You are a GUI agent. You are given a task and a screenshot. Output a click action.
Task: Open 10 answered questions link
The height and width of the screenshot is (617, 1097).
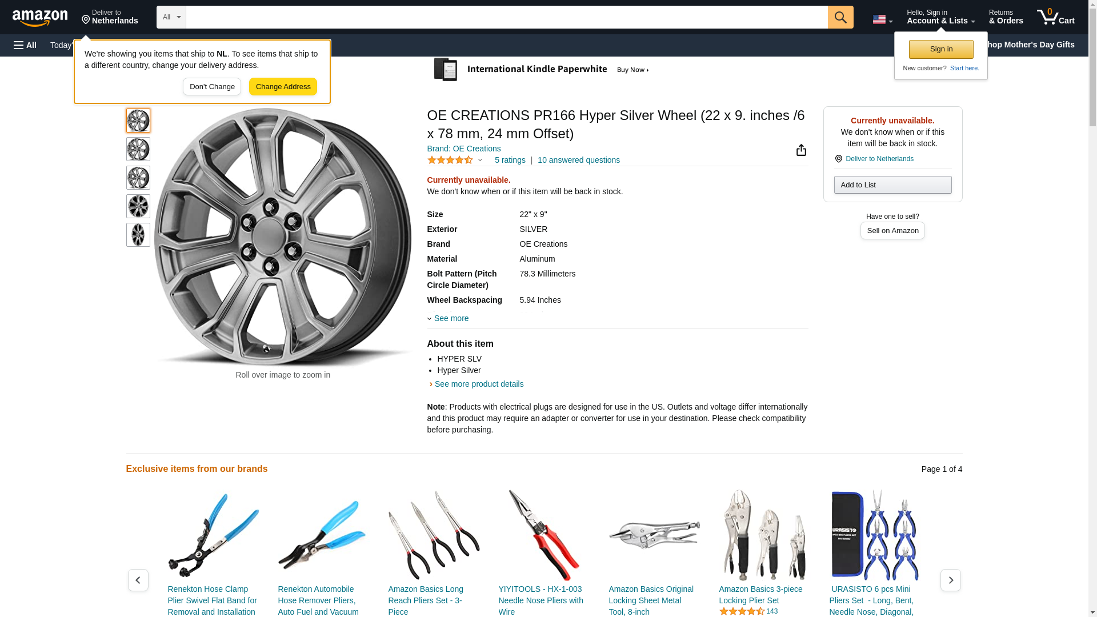coord(578,160)
